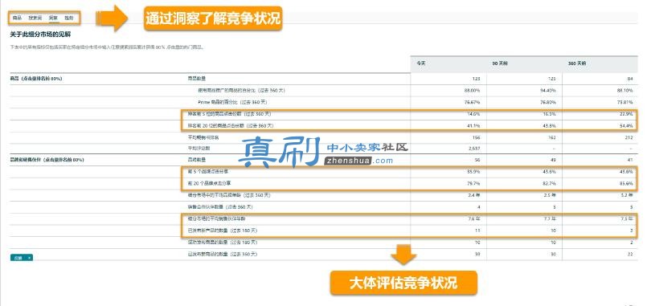This screenshot has height=306, width=647.
Task: Click the 商品 (点击量排名前 80%) section heading
Action: tap(36, 79)
